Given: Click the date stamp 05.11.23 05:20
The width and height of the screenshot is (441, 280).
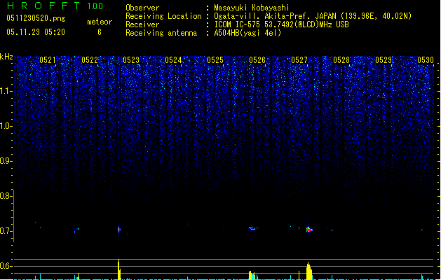Looking at the screenshot, I should pos(36,32).
